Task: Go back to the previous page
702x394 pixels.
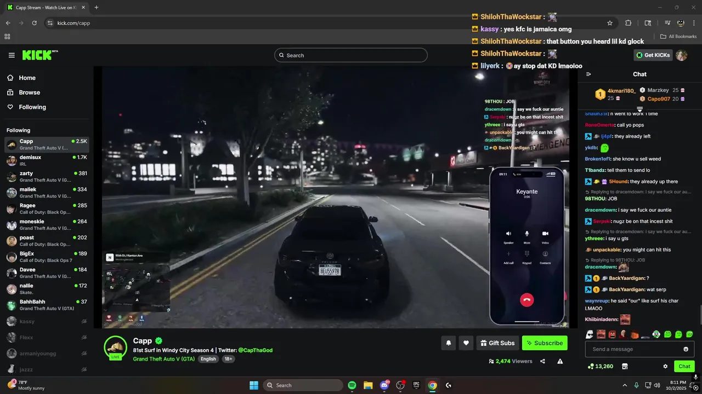Action: tap(8, 23)
